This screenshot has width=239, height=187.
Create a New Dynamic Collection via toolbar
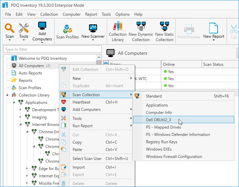141,26
